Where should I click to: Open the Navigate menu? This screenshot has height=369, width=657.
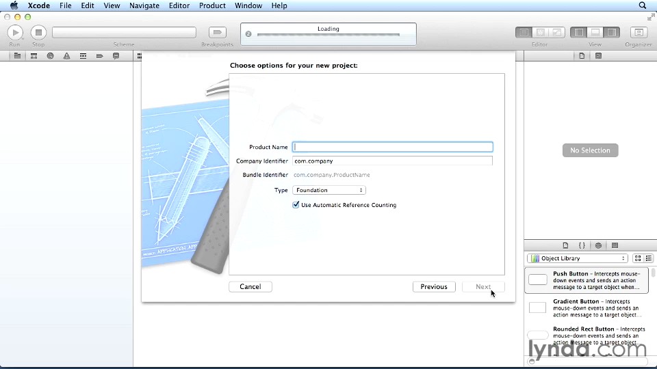pos(144,5)
